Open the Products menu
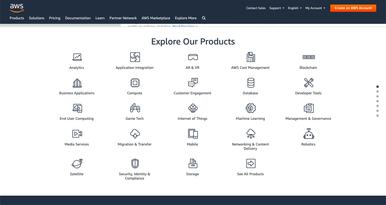The height and width of the screenshot is (205, 386). 17,18
